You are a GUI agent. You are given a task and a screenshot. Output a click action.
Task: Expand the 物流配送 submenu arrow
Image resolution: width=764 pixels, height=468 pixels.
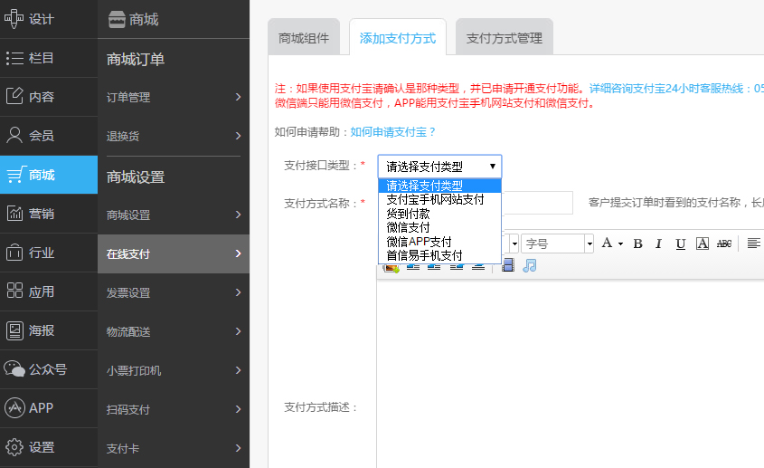pyautogui.click(x=239, y=331)
